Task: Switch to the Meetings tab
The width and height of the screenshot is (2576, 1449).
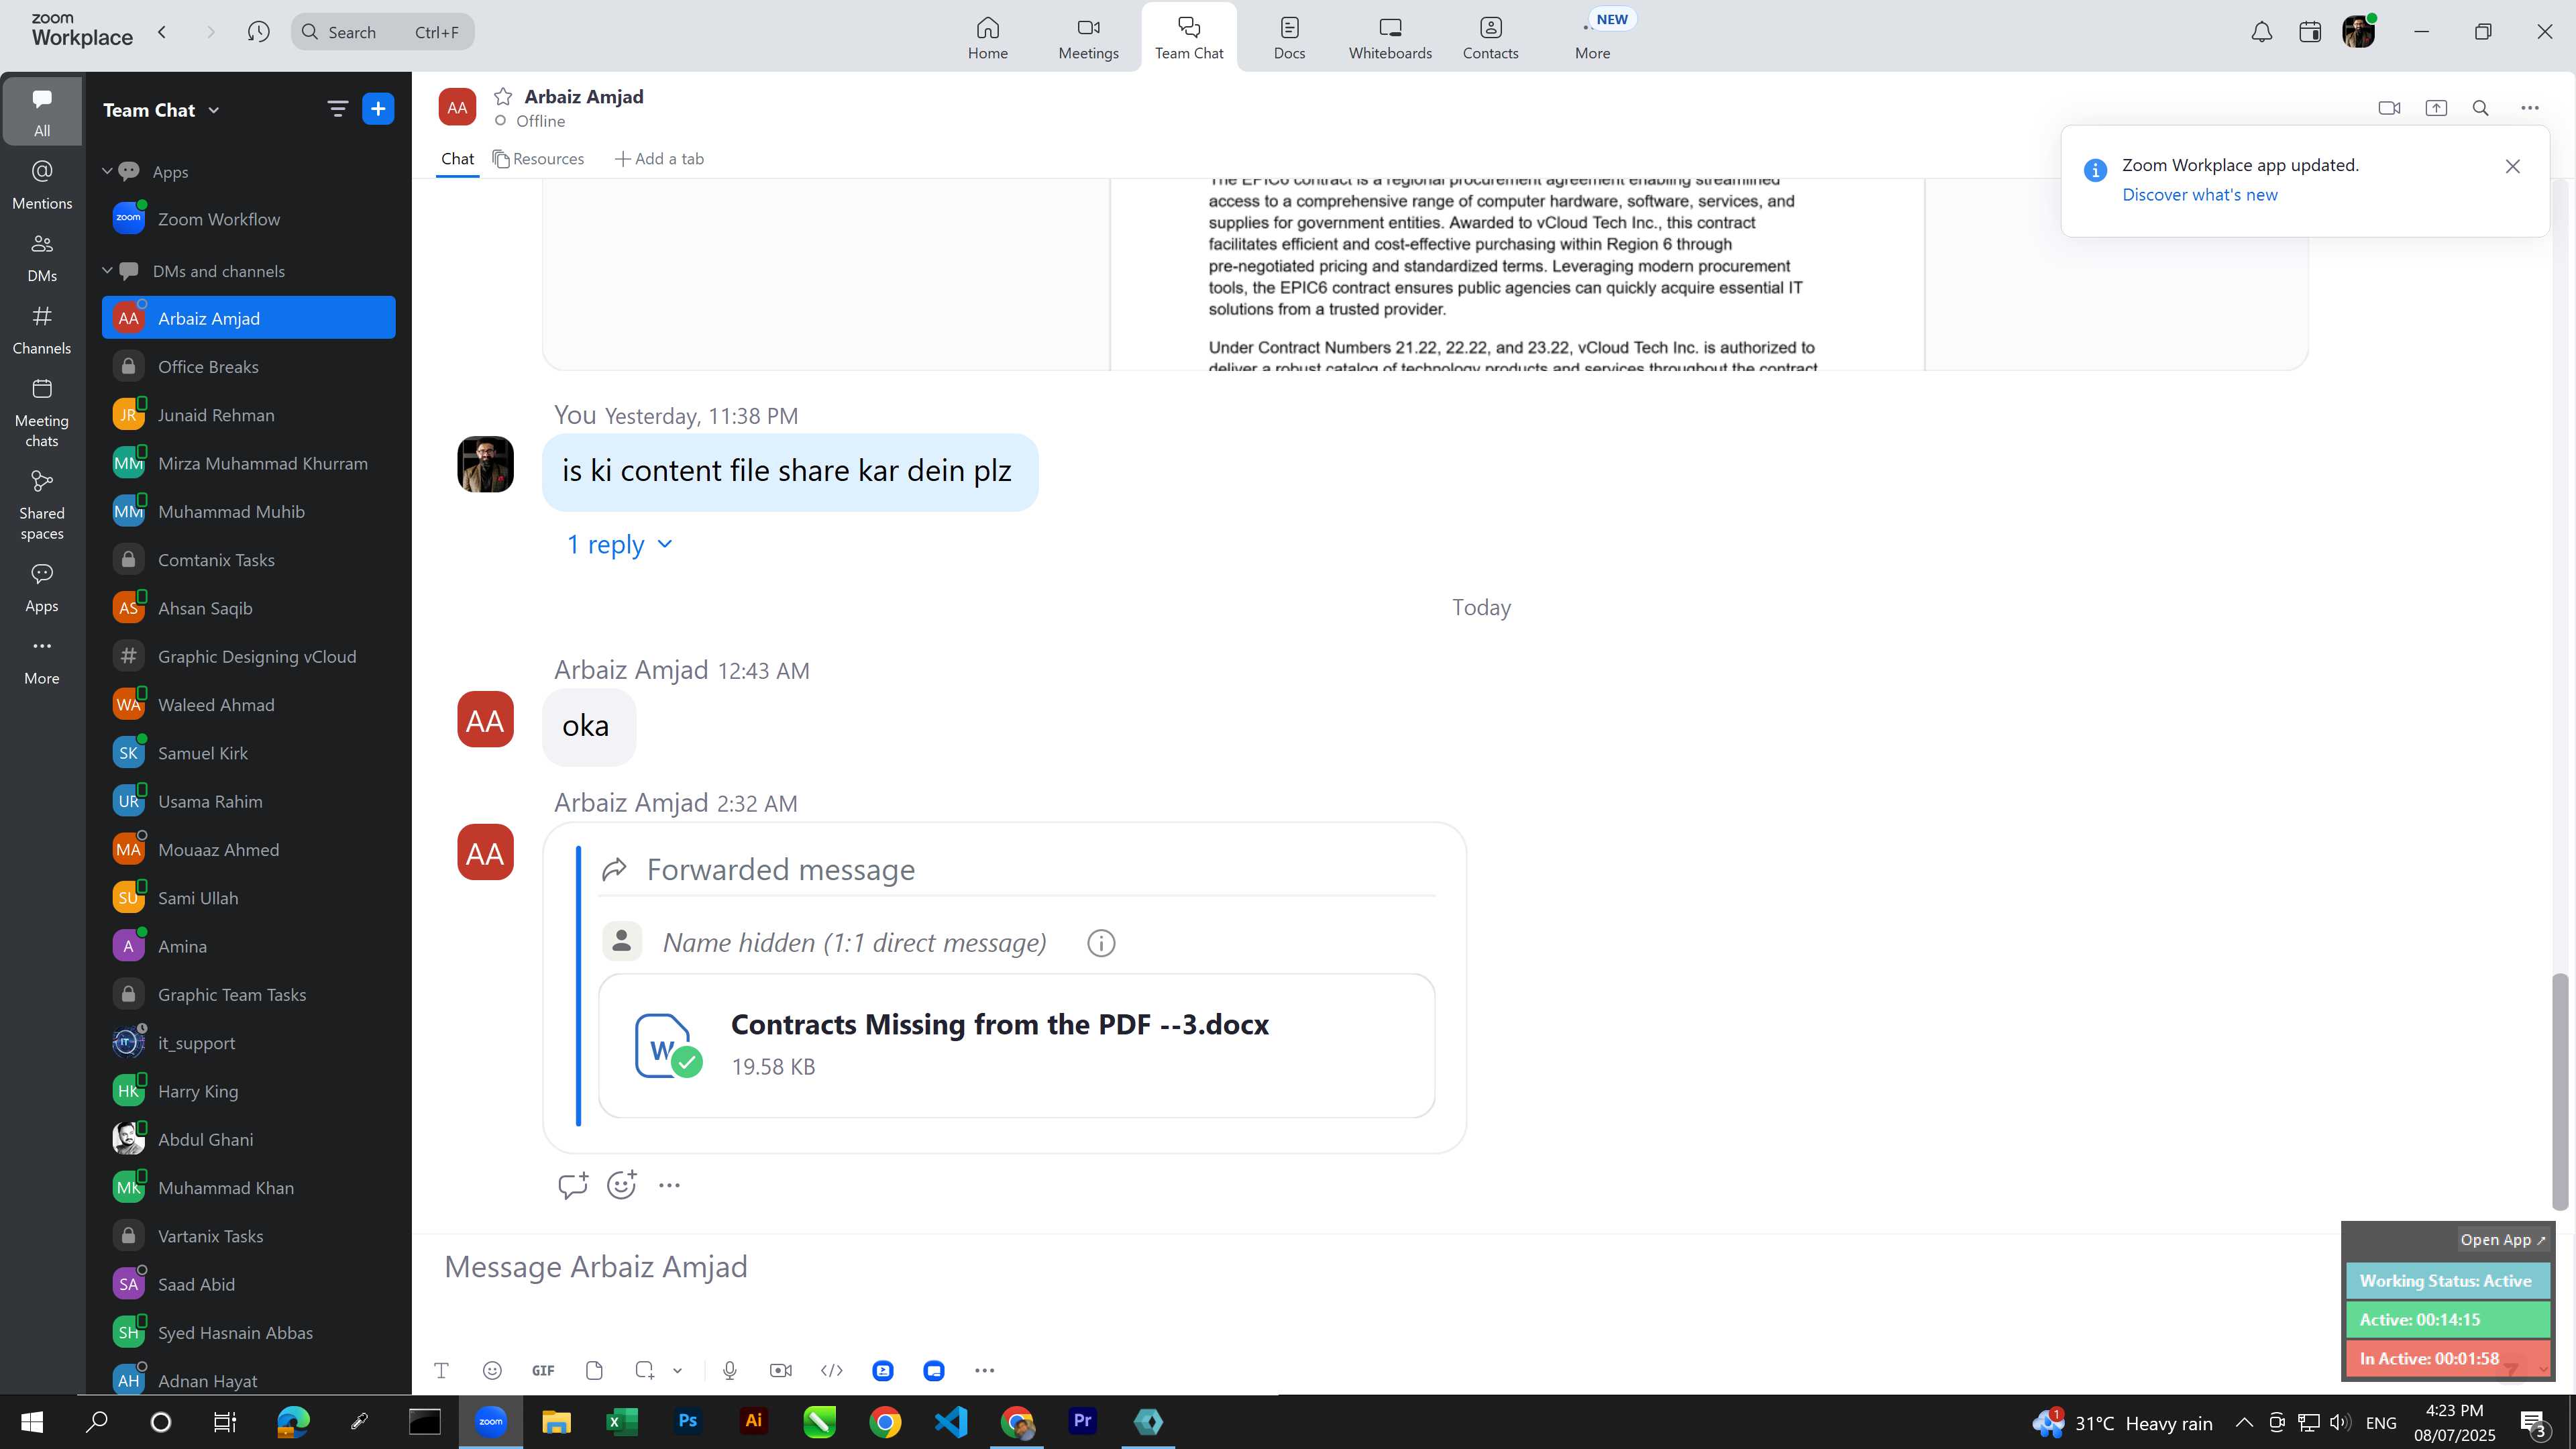Action: (x=1088, y=37)
